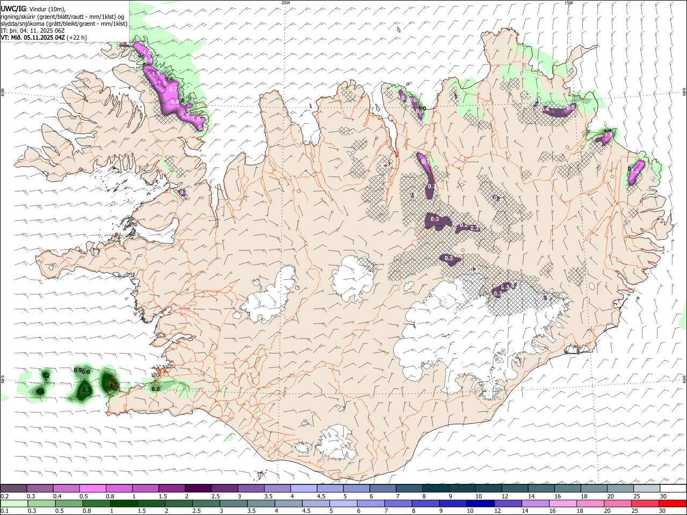This screenshot has width=687, height=515.
Task: Pick the white upper swatch after 30
Action: pos(673,489)
